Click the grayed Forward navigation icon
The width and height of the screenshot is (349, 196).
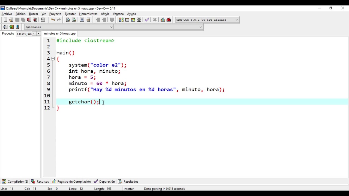pyautogui.click(x=104, y=20)
